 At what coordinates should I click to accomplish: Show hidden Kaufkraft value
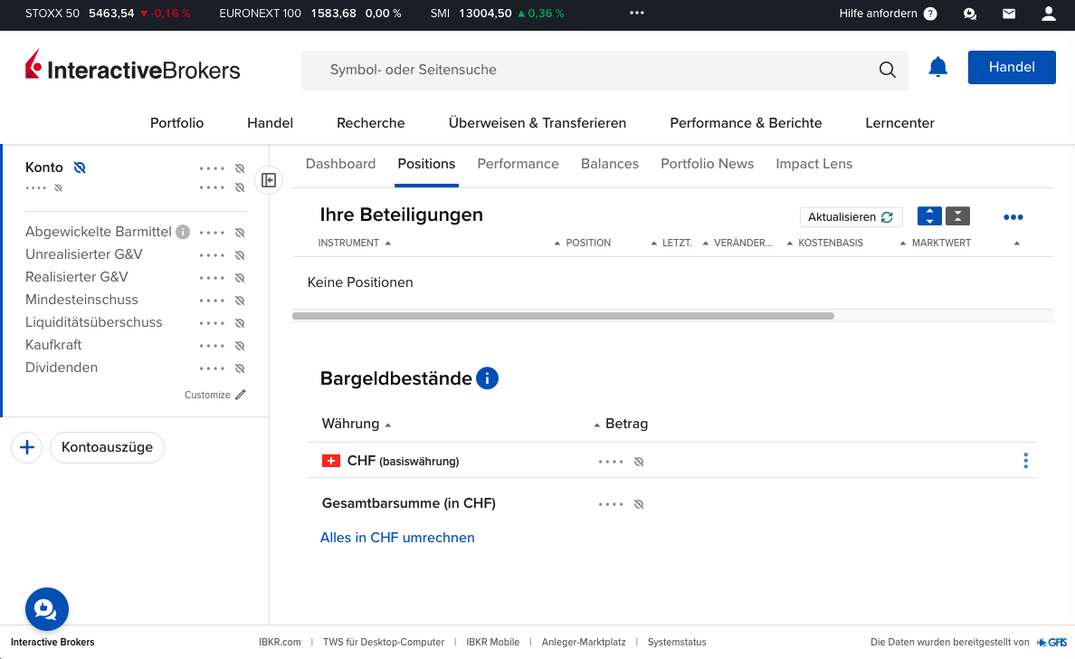[x=240, y=346]
